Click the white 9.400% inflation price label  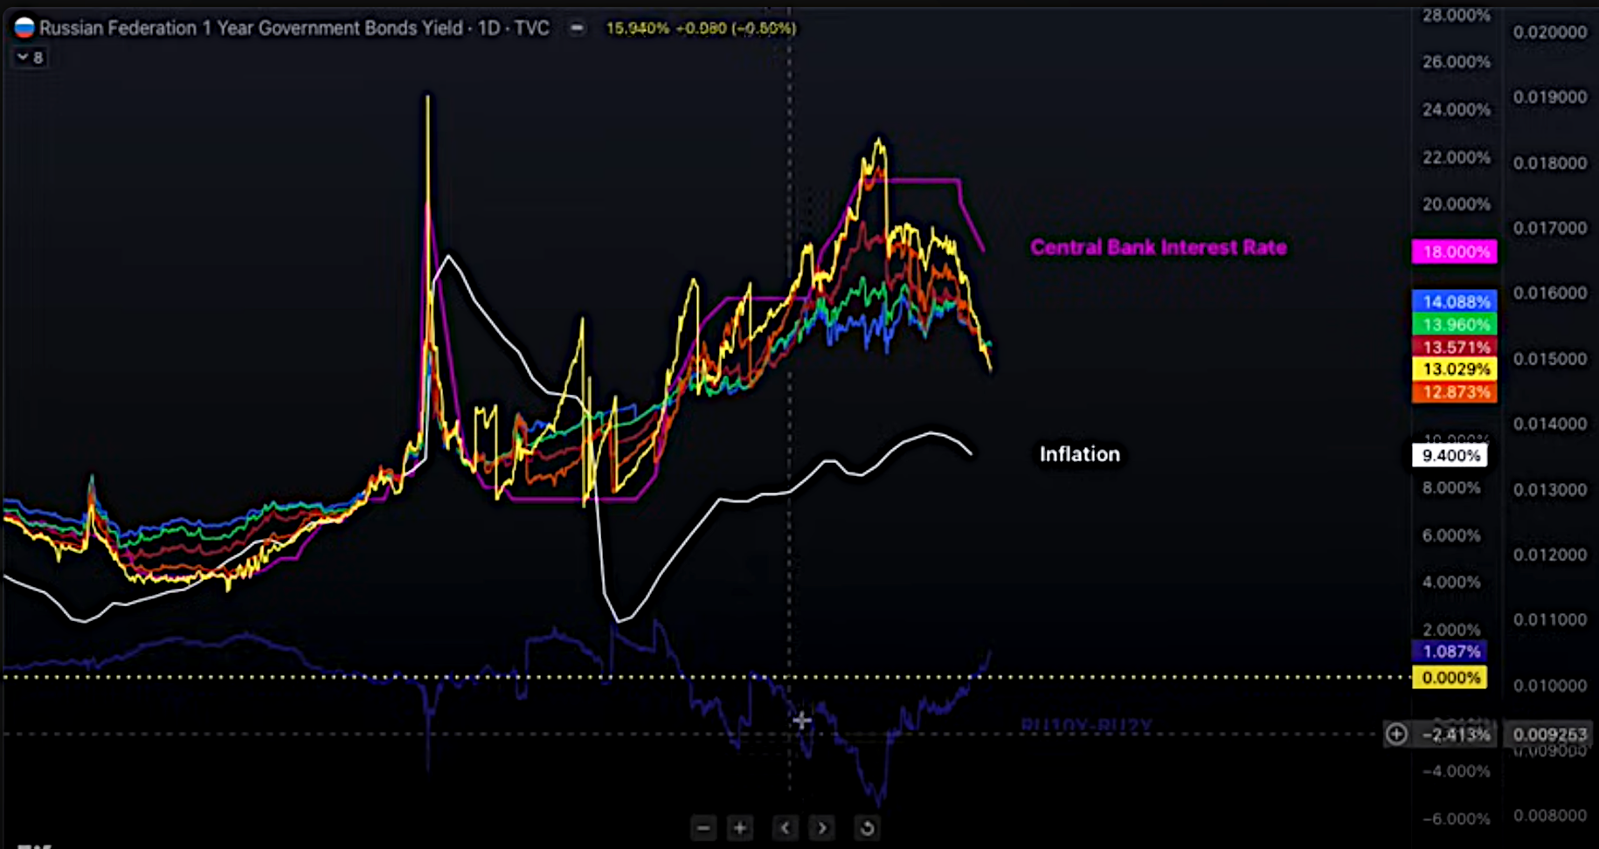(1450, 455)
